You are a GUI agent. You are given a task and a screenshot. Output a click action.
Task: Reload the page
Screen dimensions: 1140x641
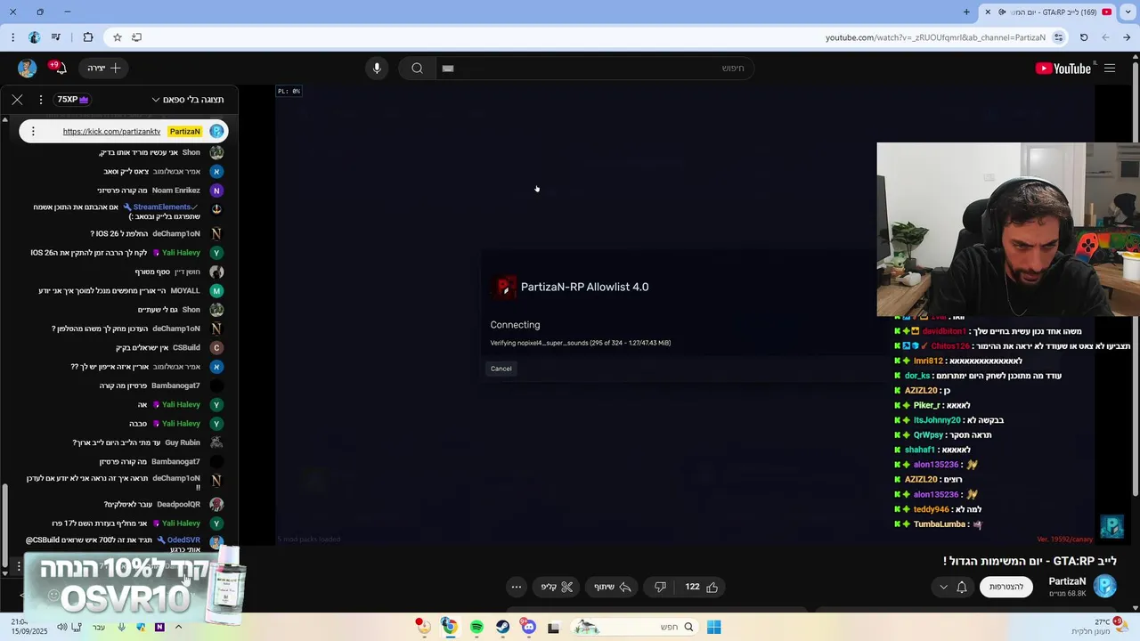click(x=1084, y=37)
